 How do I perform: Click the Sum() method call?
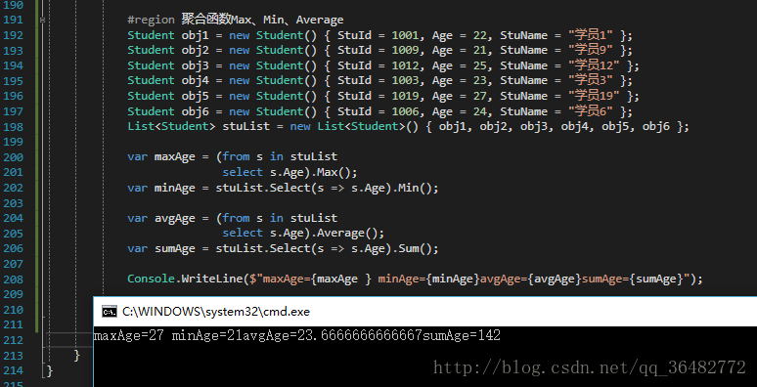click(415, 248)
